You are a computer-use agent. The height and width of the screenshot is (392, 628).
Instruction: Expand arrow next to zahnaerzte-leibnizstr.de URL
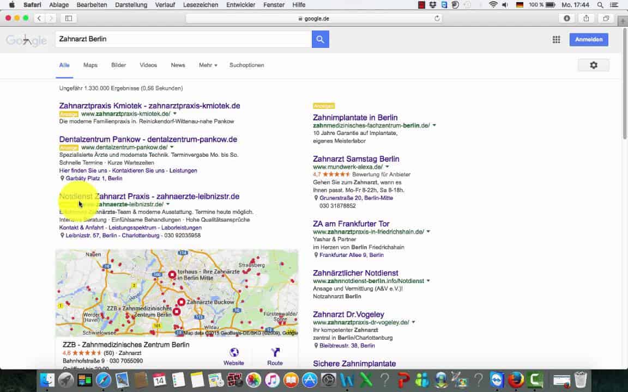coord(168,204)
